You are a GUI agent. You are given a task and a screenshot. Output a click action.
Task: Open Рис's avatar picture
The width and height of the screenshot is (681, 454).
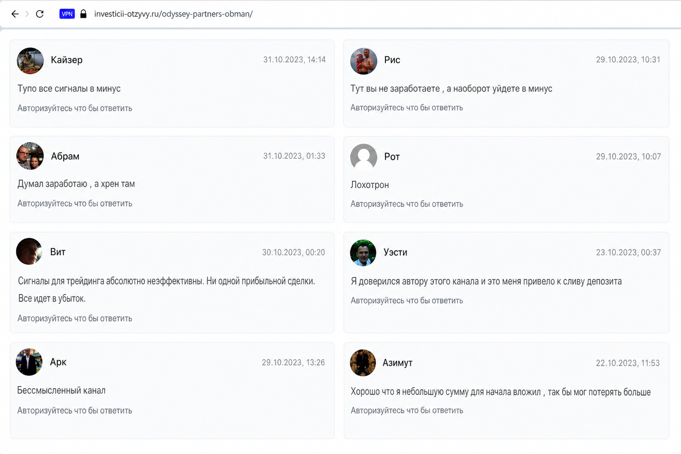click(x=364, y=61)
